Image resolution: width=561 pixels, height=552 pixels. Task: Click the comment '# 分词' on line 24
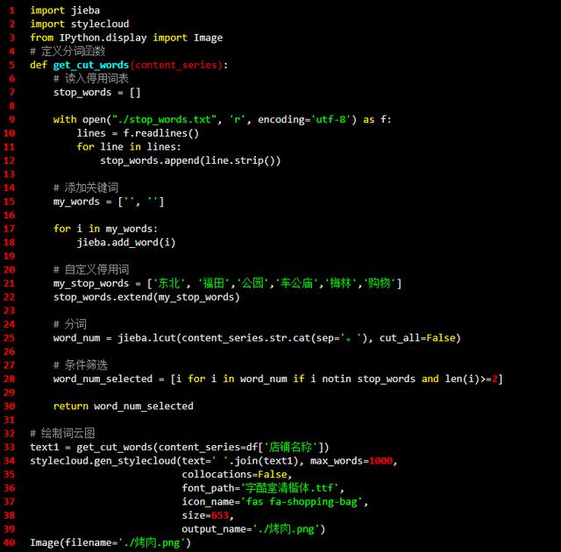click(70, 324)
